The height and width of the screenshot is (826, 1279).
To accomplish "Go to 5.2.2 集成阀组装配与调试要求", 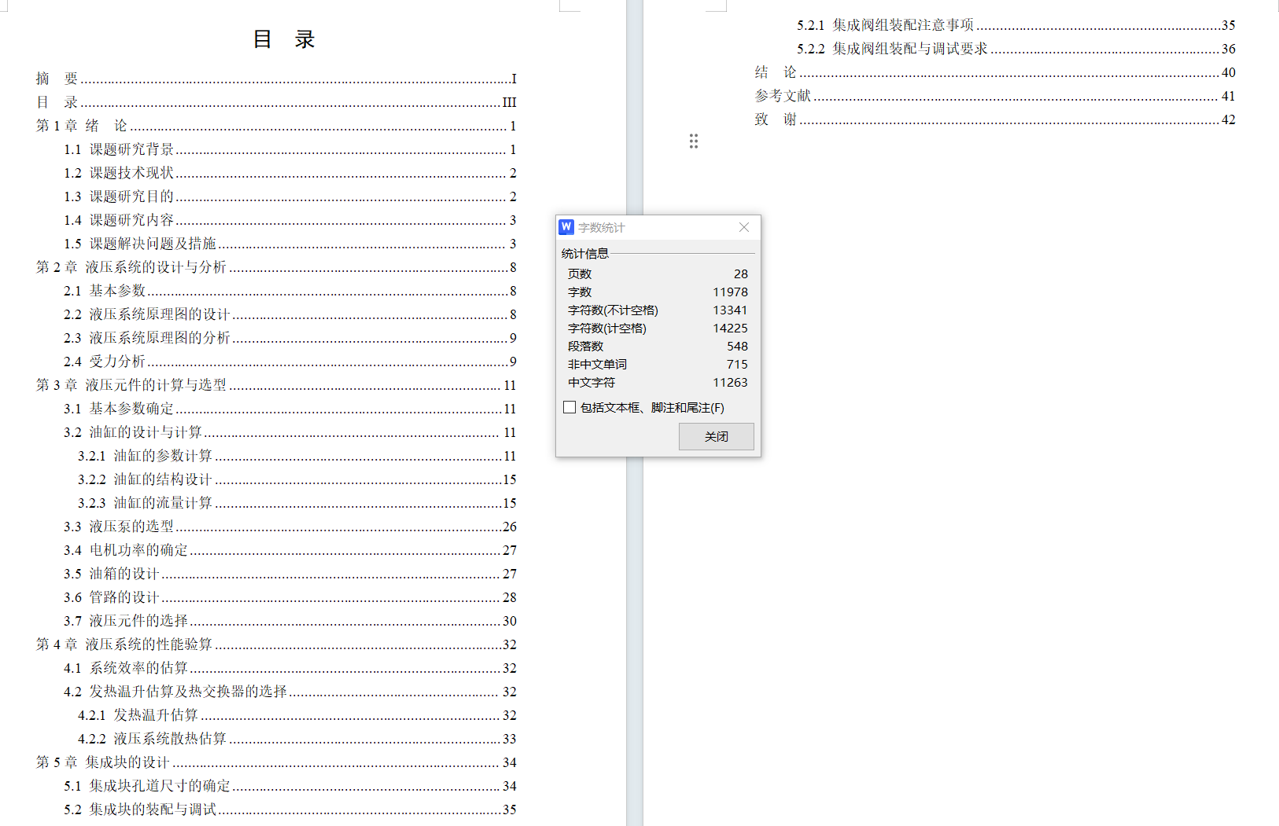I will click(x=1016, y=49).
